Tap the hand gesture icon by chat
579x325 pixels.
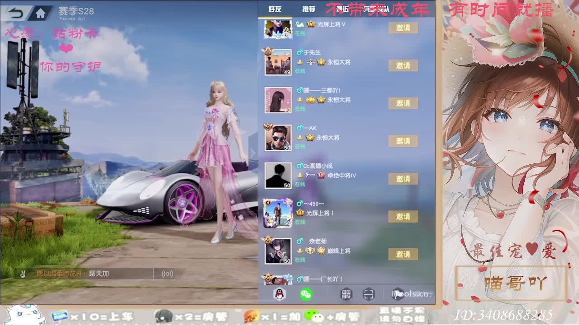23,274
